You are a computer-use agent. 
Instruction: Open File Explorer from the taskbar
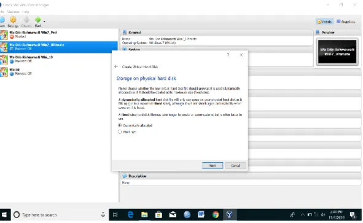pos(144,215)
